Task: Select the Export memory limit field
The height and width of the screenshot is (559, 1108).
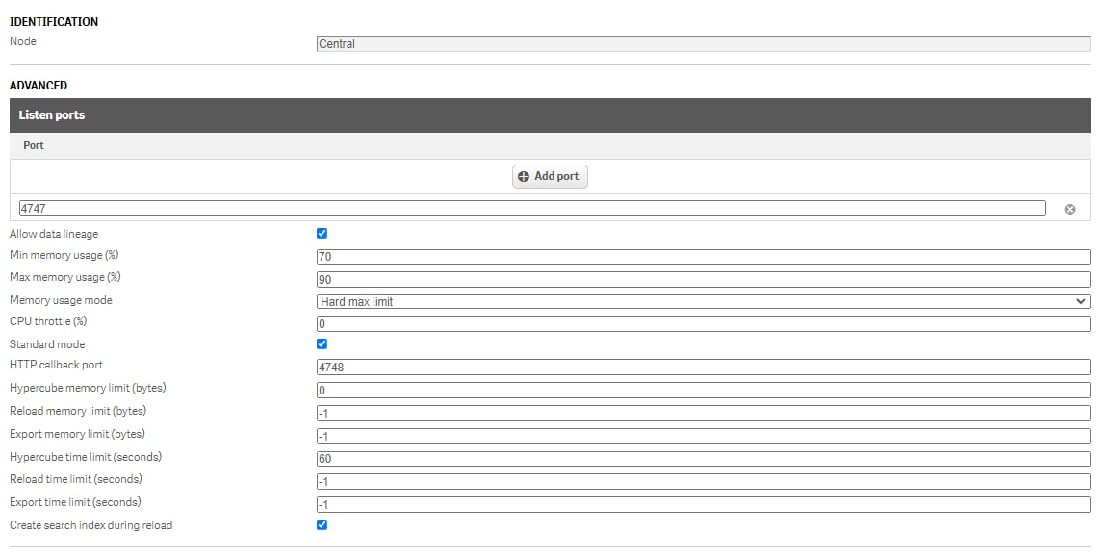Action: pyautogui.click(x=703, y=436)
